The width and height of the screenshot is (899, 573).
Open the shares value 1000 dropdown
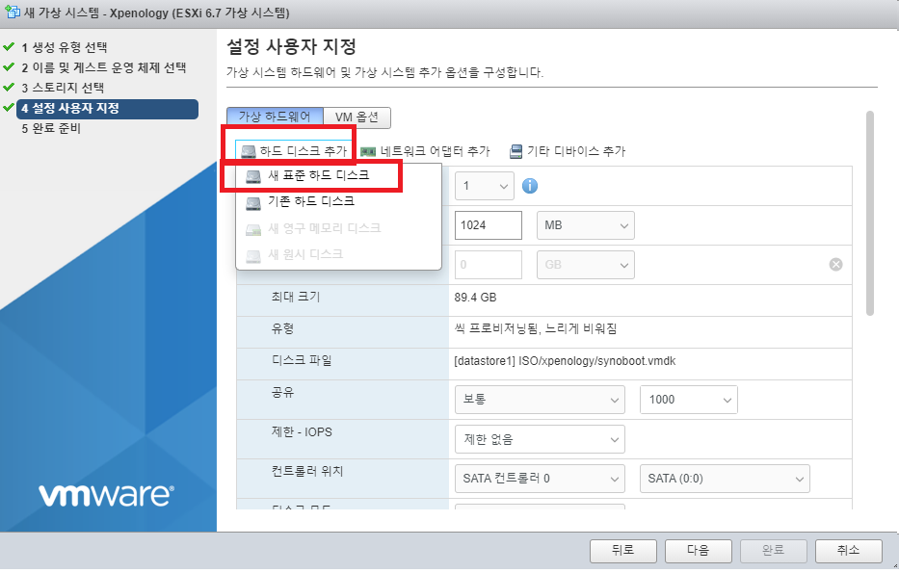(689, 400)
